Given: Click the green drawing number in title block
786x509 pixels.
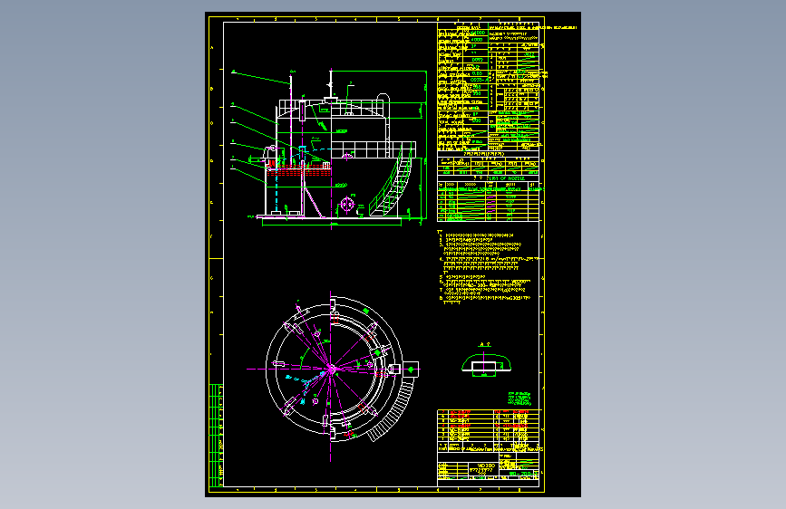Looking at the screenshot, I should click(x=523, y=474).
